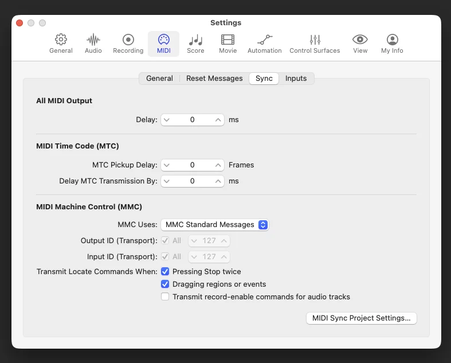Viewport: 451px width, 363px height.
Task: Switch to the General sub-tab
Action: point(159,79)
